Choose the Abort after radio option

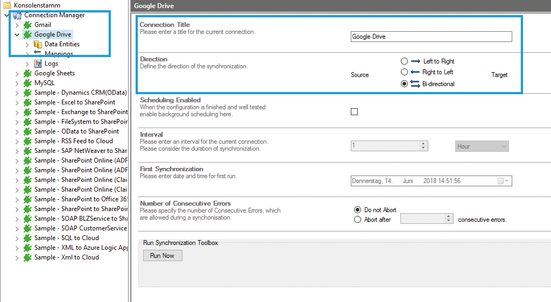357,220
